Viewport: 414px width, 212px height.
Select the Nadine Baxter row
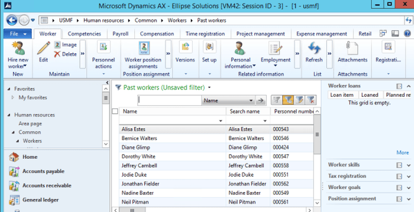point(216,193)
